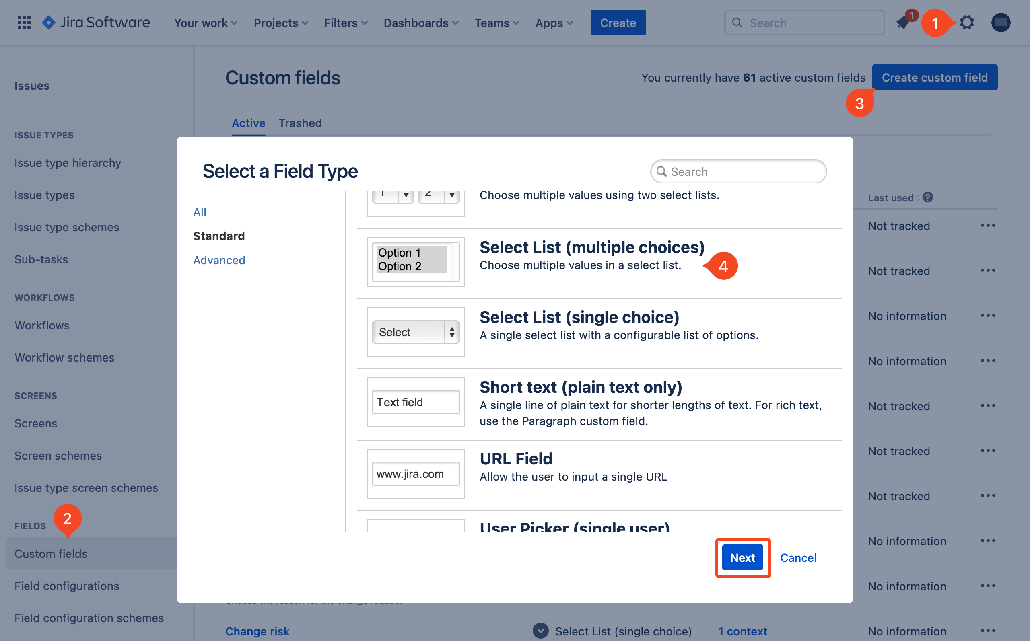Expand the Your work dropdown
Image resolution: width=1030 pixels, height=641 pixels.
[206, 23]
